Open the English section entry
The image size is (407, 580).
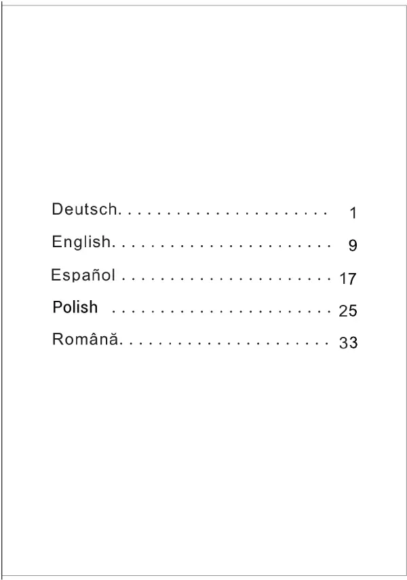pyautogui.click(x=81, y=242)
